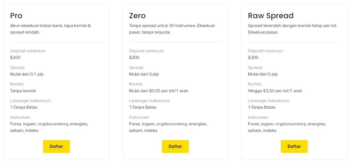Click Instrumen label in Raw Spread card
The image size is (351, 163).
click(258, 117)
